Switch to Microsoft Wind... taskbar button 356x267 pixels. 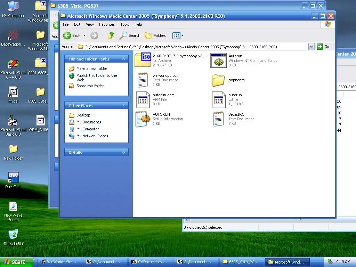[287, 262]
